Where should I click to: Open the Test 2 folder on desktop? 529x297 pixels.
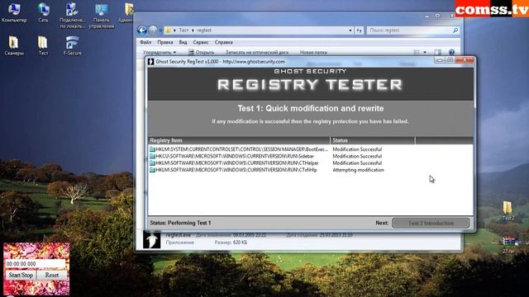click(508, 211)
